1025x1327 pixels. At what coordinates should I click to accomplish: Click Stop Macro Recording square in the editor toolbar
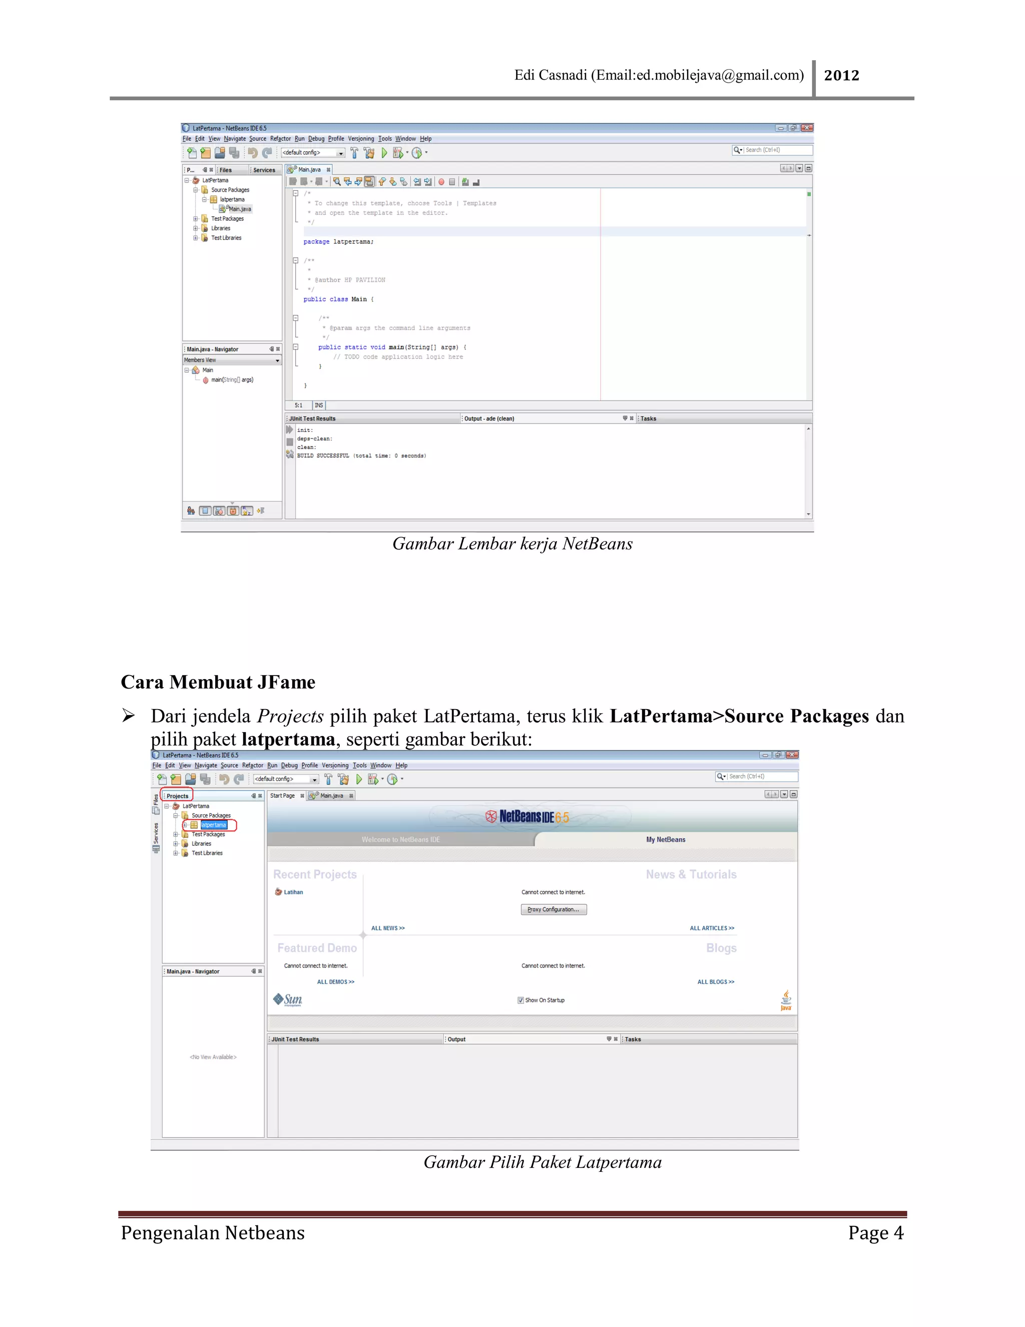point(452,182)
